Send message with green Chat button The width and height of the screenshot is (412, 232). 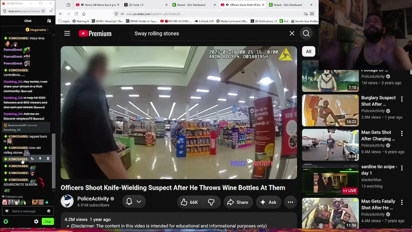(48, 222)
